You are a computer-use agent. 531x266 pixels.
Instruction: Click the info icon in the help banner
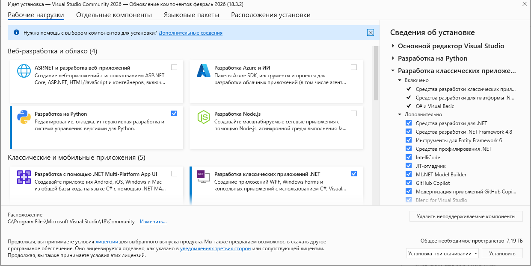coord(16,32)
